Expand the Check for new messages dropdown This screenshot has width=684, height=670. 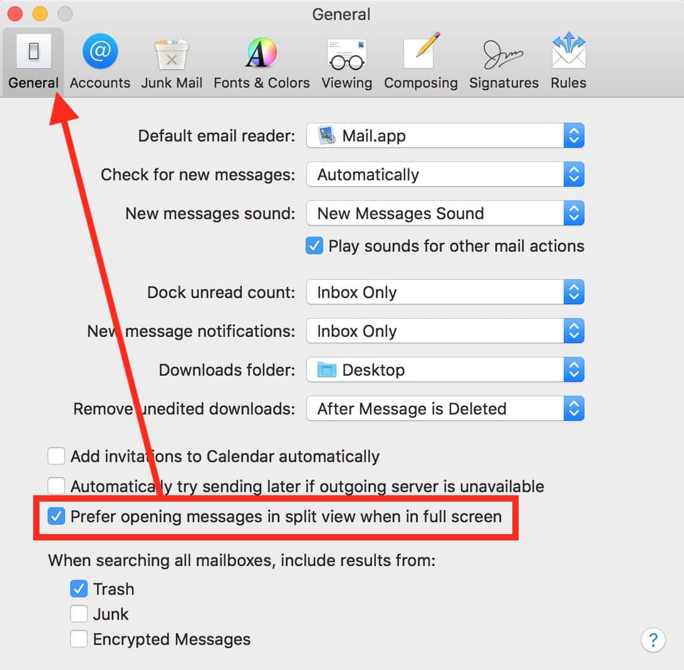coord(445,175)
